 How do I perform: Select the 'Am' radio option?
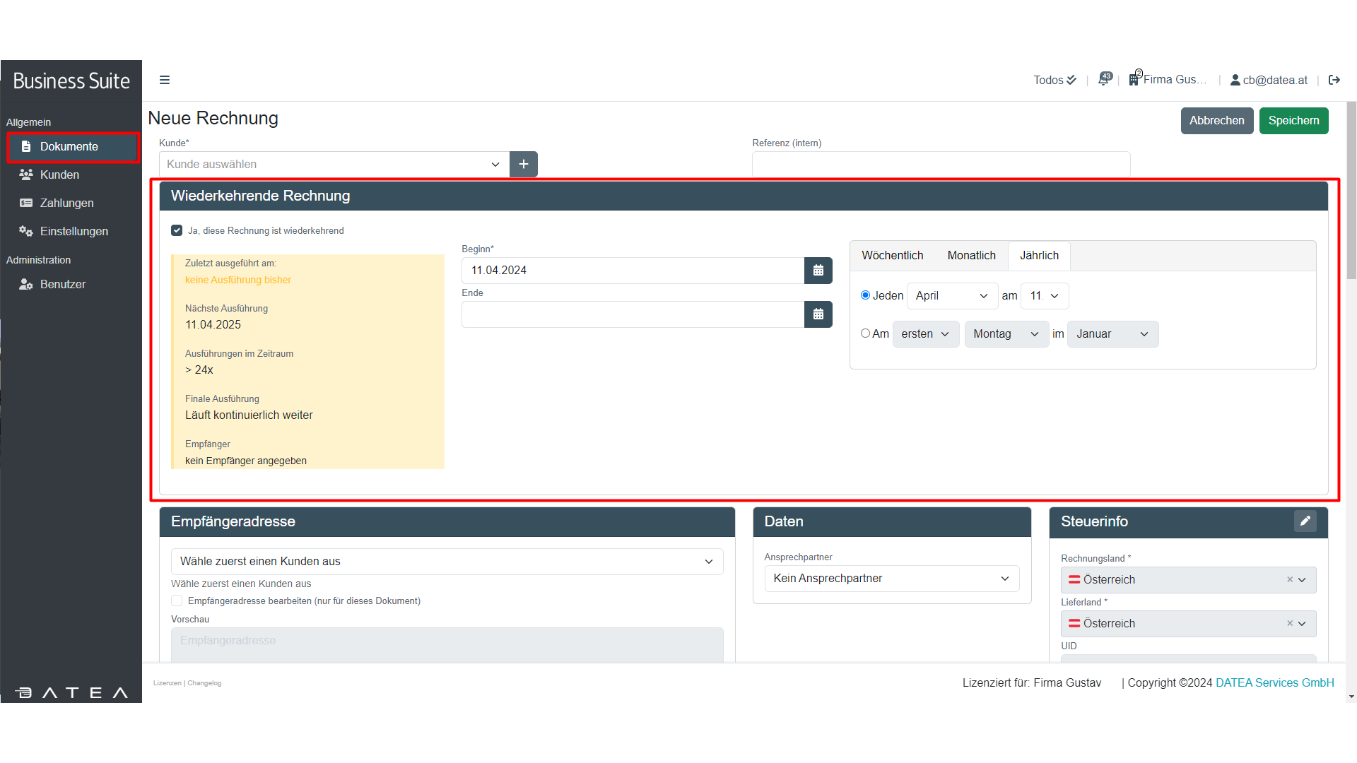(x=865, y=333)
